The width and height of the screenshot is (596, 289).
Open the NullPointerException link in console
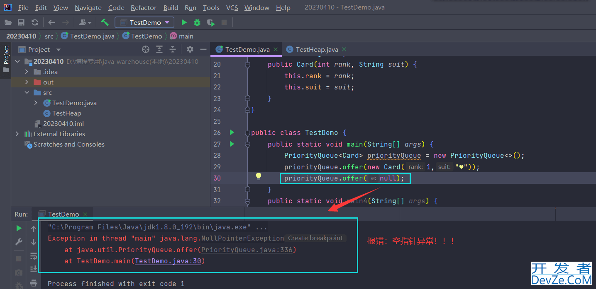(242, 238)
